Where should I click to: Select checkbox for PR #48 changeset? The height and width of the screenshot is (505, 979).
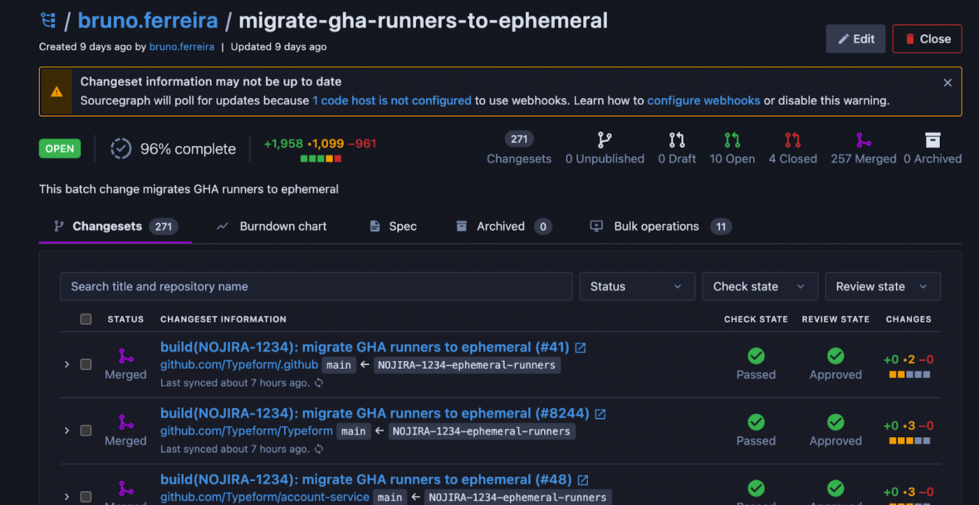click(86, 497)
